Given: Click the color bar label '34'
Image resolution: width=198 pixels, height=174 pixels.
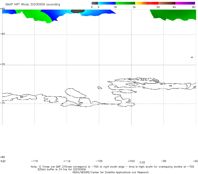Looking at the screenshot, I should pyautogui.click(x=134, y=7).
